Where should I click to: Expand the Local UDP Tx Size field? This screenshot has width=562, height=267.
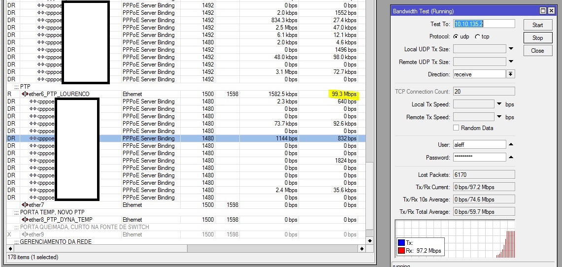(511, 49)
